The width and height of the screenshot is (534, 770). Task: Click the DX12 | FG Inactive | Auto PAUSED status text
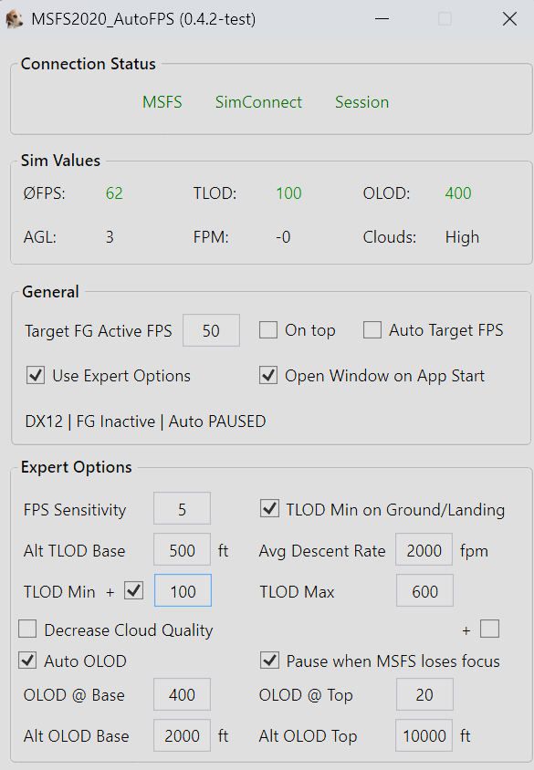tap(145, 421)
